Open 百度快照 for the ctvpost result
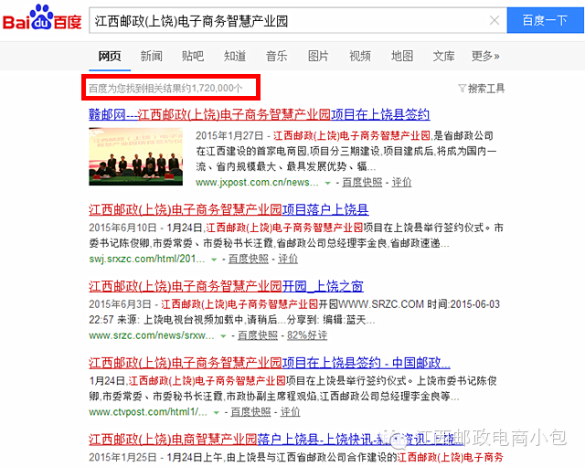 point(250,412)
